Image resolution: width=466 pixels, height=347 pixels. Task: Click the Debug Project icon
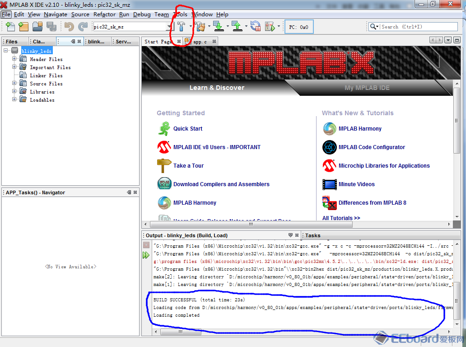coord(270,27)
